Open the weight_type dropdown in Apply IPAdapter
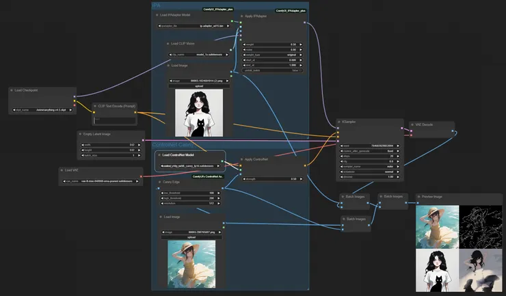 tap(274, 54)
